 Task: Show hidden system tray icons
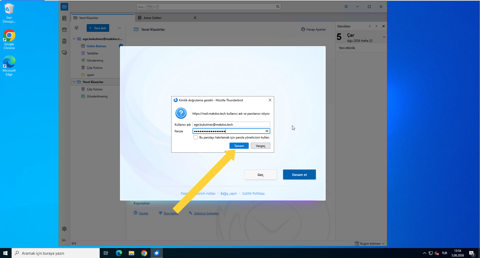coord(425,253)
